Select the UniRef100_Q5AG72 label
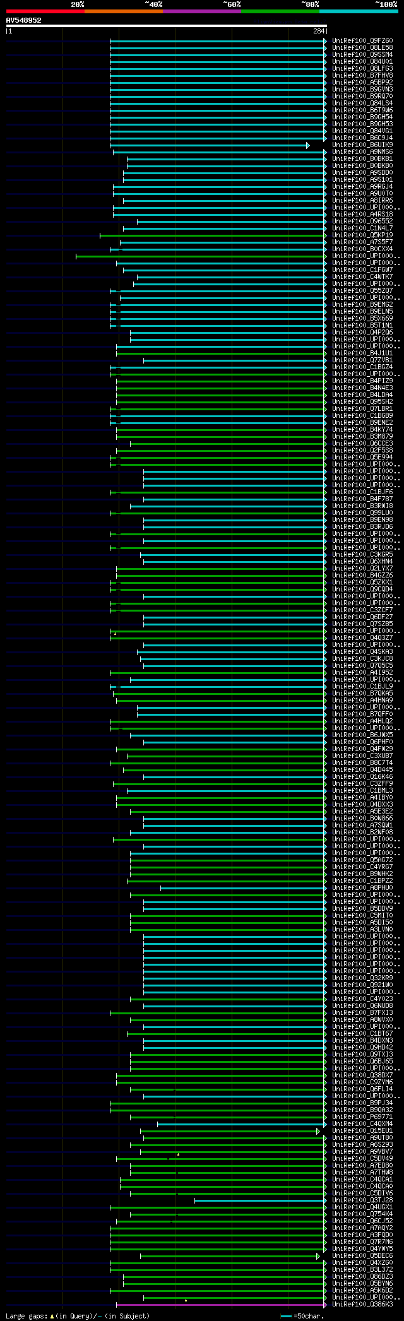The height and width of the screenshot is (1321, 404). 362,860
